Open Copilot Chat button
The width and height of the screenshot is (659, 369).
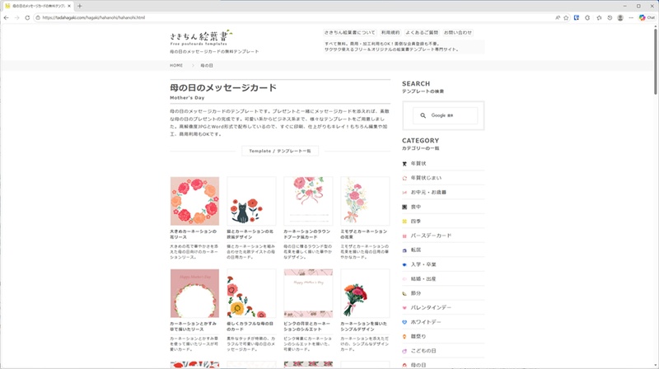tap(647, 17)
